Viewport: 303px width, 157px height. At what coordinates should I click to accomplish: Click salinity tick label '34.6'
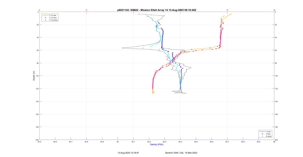pos(55,142)
